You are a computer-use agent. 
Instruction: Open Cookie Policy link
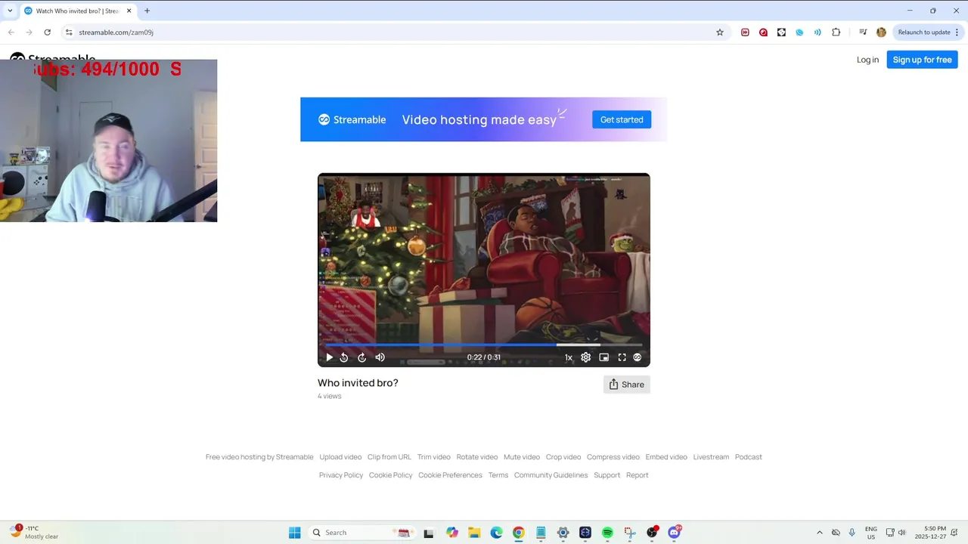click(x=391, y=475)
